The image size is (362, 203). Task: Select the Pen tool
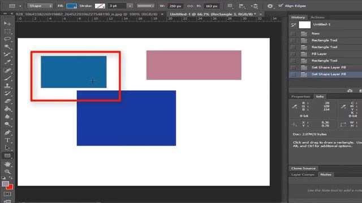pos(7,133)
